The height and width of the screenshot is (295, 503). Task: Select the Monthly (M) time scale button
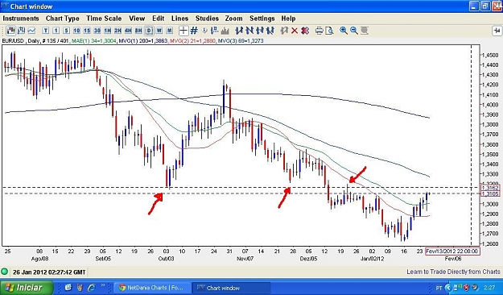pyautogui.click(x=169, y=31)
